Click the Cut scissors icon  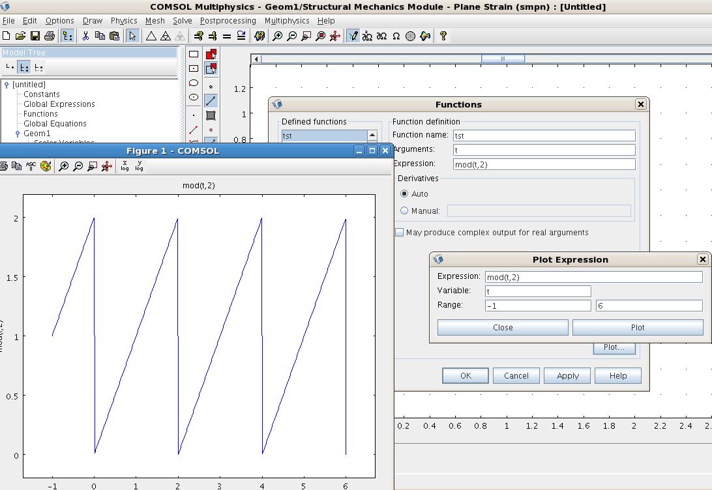(85, 36)
